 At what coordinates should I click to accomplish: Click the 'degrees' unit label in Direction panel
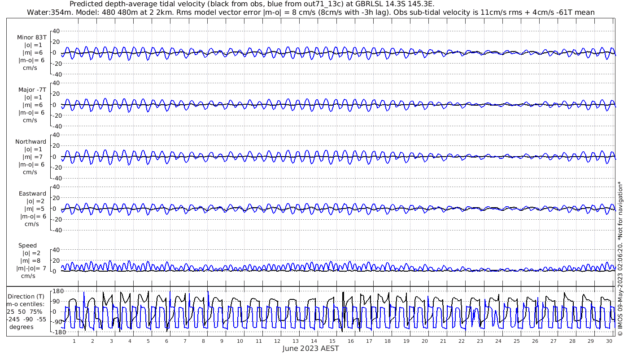coord(22,327)
